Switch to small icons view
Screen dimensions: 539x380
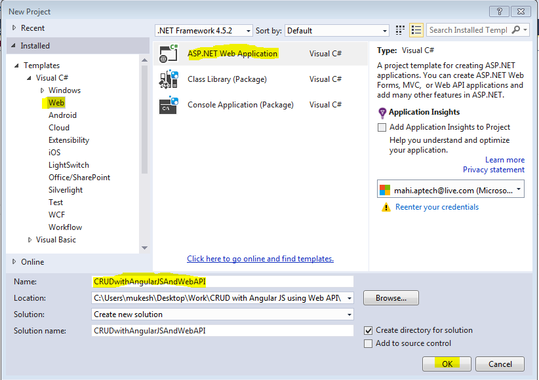click(400, 30)
